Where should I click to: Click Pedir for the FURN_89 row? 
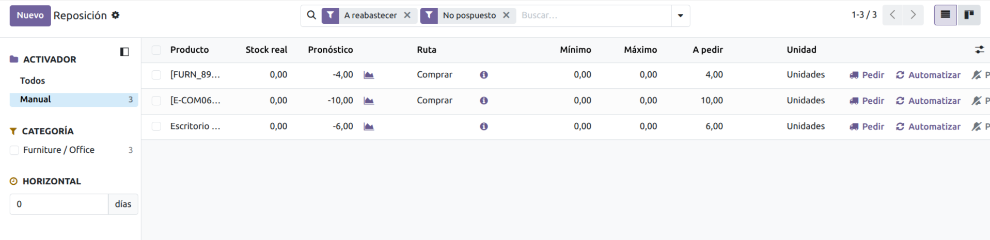[x=867, y=75]
